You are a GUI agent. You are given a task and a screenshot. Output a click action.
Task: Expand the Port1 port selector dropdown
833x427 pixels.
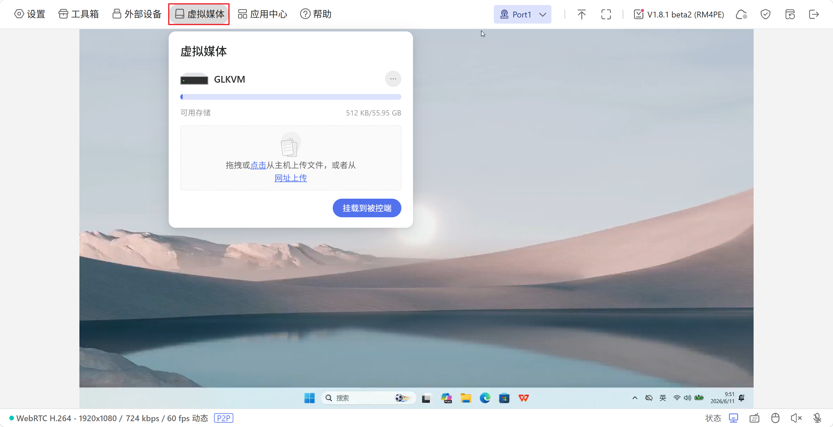[522, 14]
